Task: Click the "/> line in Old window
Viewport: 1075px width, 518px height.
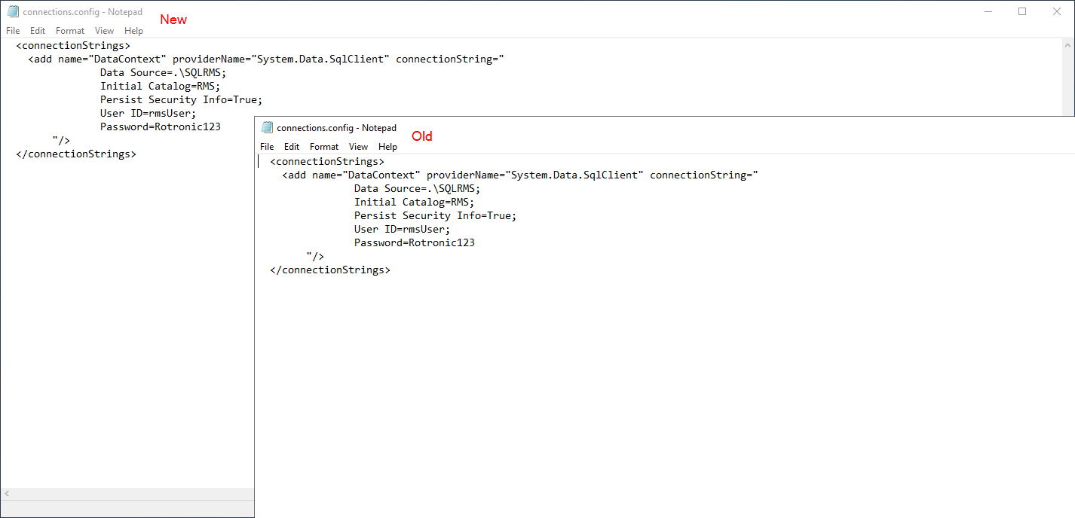Action: pyautogui.click(x=315, y=256)
